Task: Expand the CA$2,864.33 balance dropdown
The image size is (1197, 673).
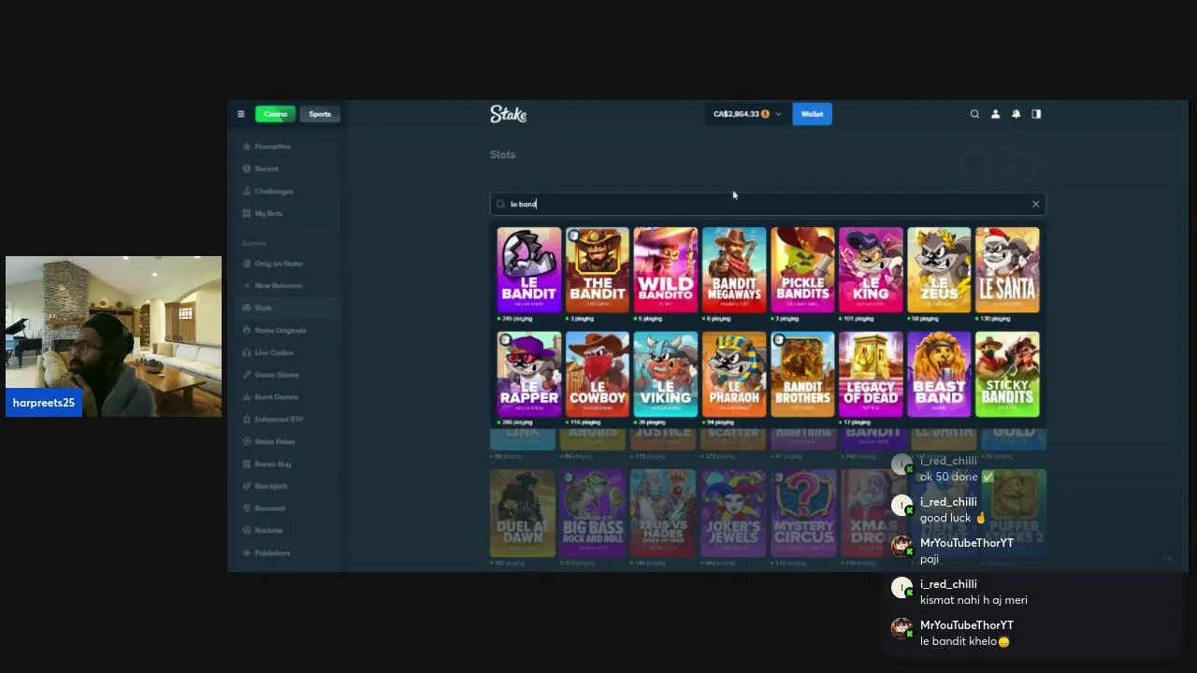Action: tap(747, 114)
